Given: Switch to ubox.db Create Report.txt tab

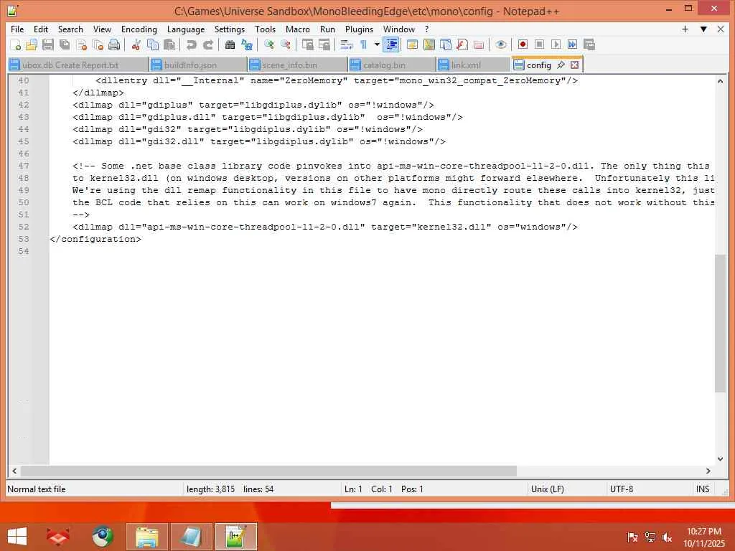Looking at the screenshot, I should pyautogui.click(x=78, y=65).
